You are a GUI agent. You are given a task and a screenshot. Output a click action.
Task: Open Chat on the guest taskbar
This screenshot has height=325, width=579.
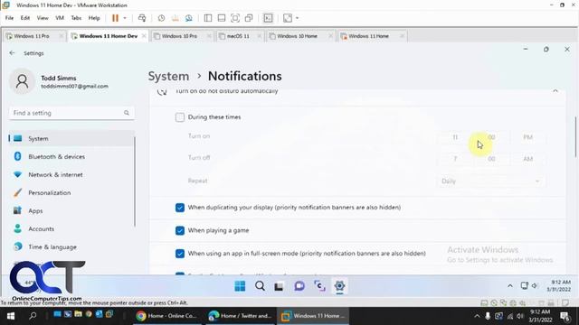299,286
